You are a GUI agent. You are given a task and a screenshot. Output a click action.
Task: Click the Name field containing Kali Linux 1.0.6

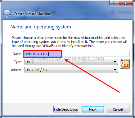[x=77, y=54]
